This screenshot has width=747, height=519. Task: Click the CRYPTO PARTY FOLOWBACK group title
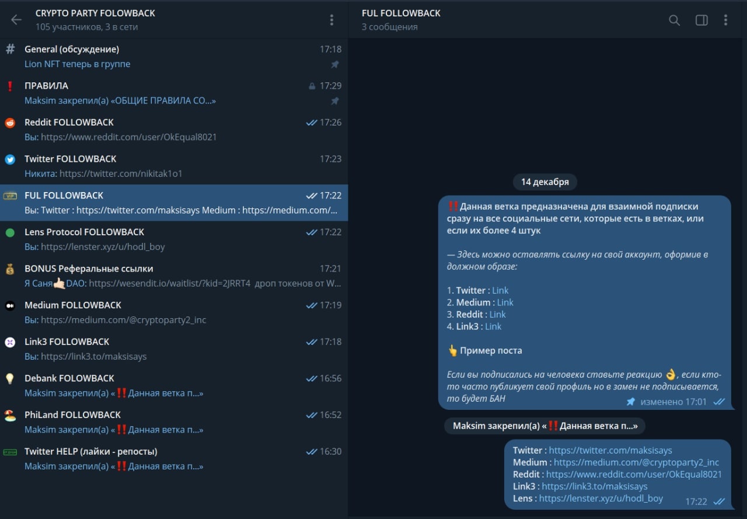(x=95, y=13)
